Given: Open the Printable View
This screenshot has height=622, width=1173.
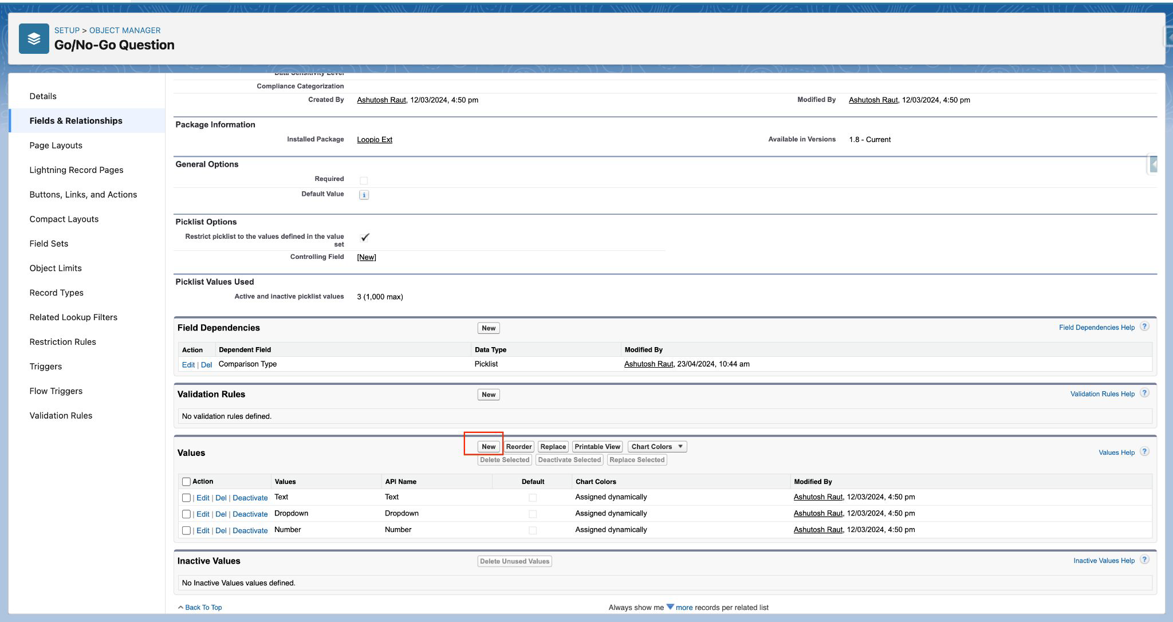Looking at the screenshot, I should tap(597, 447).
